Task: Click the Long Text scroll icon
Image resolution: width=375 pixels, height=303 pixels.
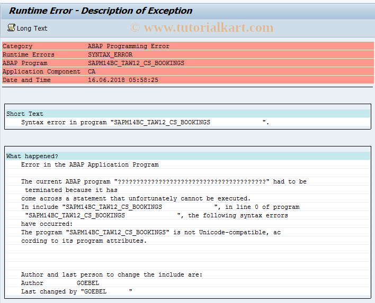Action: [11, 27]
